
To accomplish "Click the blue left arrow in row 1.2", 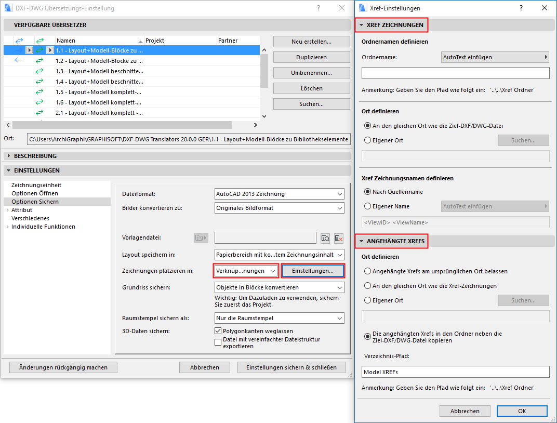I will (x=19, y=60).
